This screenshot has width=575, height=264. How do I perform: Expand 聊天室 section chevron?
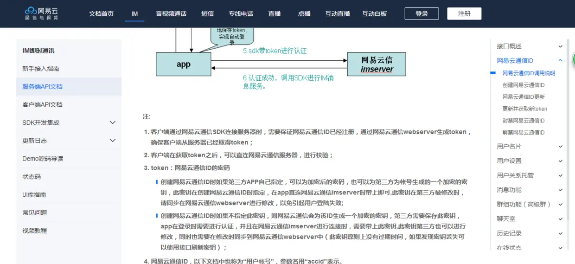coord(561,219)
